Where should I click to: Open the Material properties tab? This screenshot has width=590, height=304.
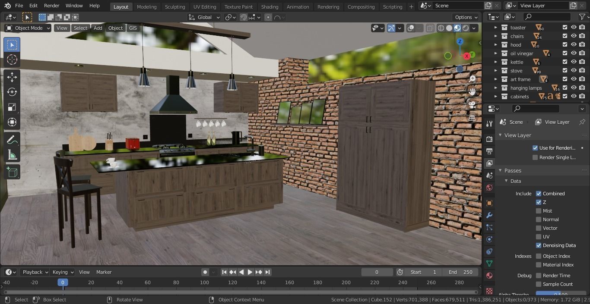click(x=489, y=276)
